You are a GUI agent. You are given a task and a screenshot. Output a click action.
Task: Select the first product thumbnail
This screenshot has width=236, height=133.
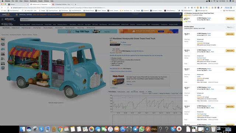pyautogui.click(x=3, y=40)
